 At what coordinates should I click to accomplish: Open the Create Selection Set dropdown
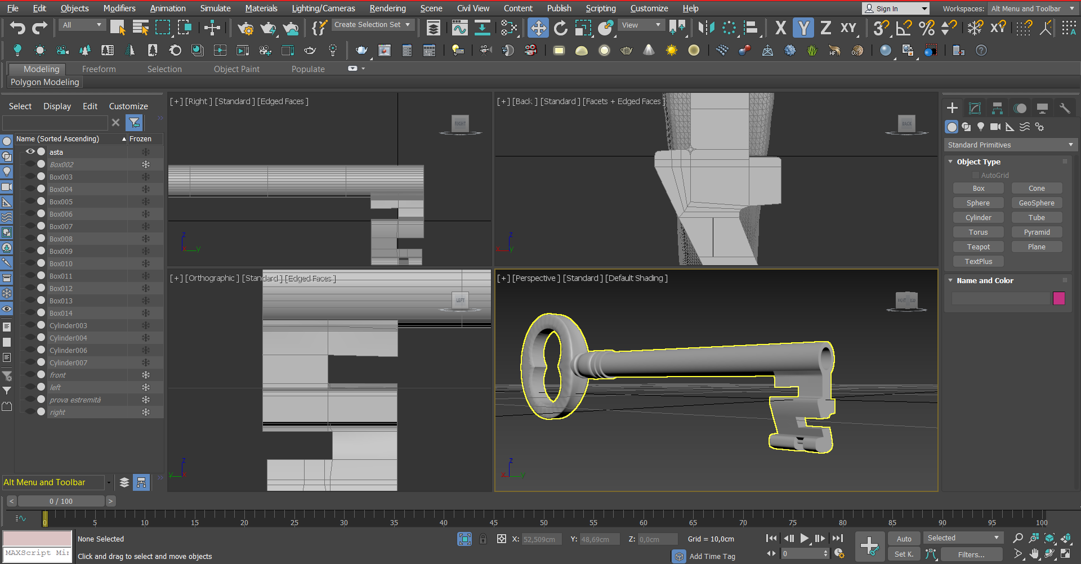(x=372, y=25)
